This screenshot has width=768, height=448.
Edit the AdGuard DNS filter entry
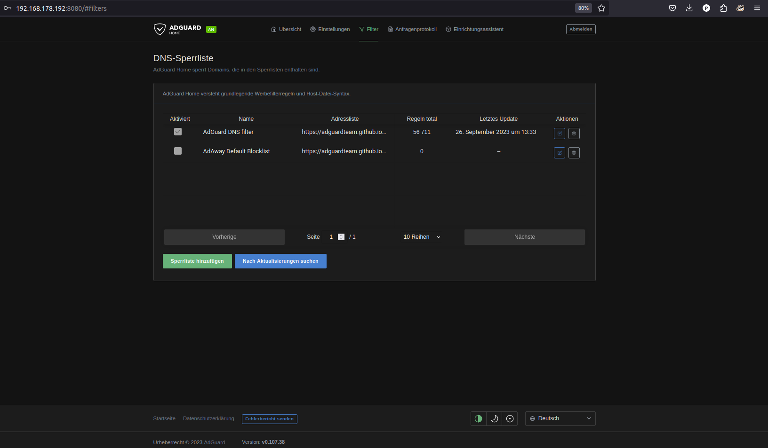(x=559, y=134)
